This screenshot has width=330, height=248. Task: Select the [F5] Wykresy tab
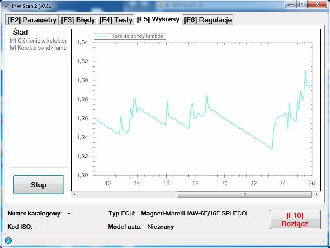coord(158,19)
